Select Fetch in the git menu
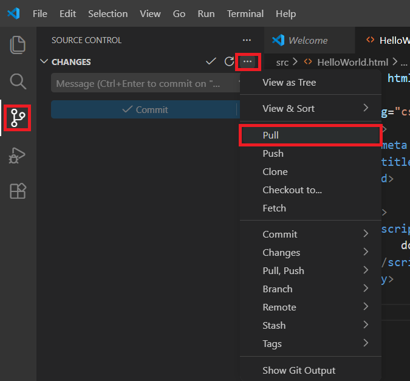 [274, 208]
